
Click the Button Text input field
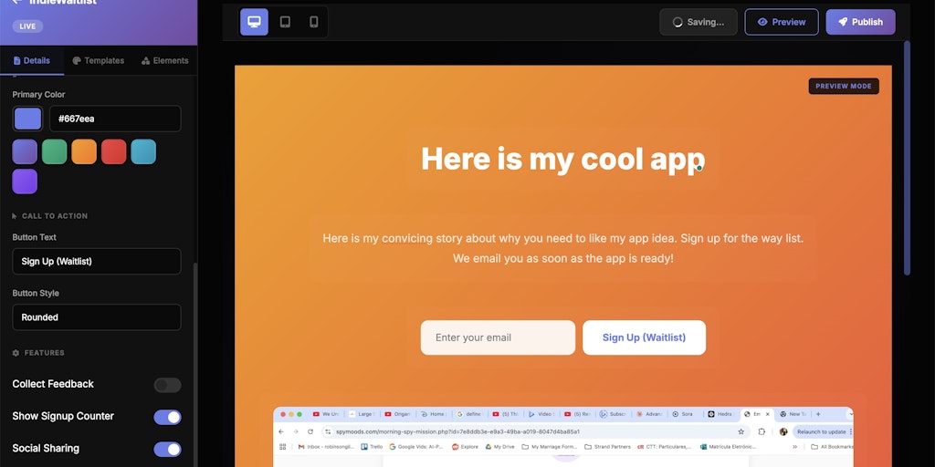[x=97, y=262]
